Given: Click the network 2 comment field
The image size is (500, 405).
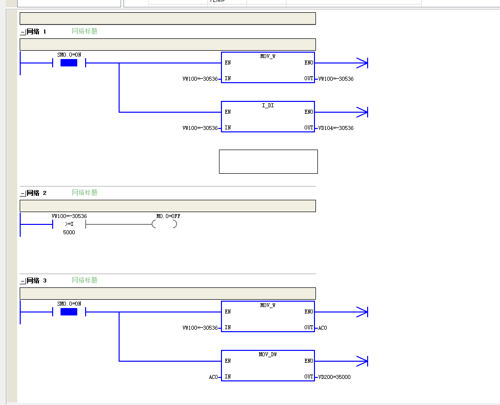Looking at the screenshot, I should coord(168,206).
